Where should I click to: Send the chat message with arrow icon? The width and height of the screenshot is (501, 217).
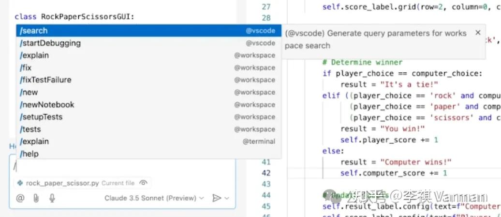coord(217,198)
